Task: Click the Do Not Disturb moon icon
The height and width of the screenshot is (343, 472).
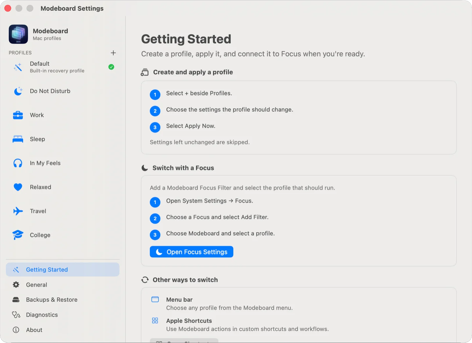Action: 18,91
